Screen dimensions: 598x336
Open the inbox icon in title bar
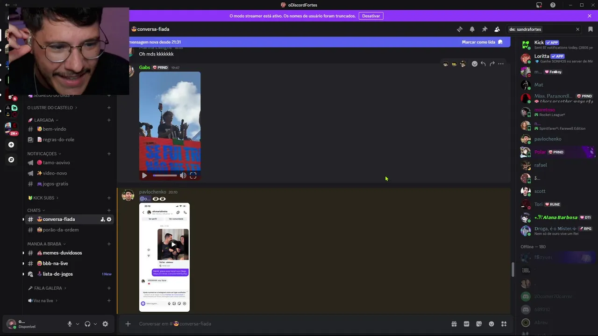(539, 5)
